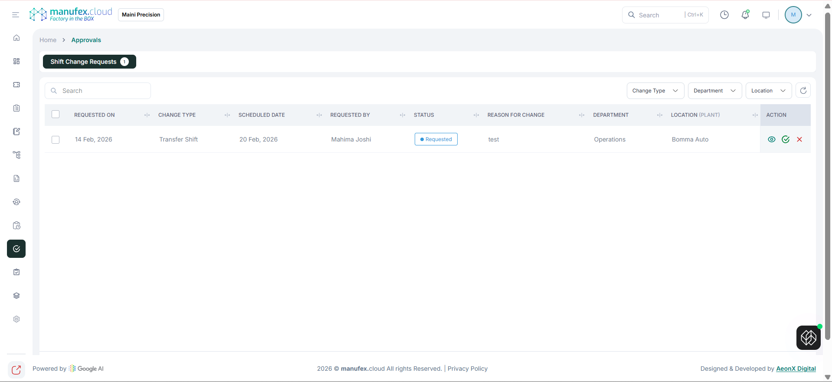Open the Department filter dropdown
The width and height of the screenshot is (832, 382).
pyautogui.click(x=714, y=91)
